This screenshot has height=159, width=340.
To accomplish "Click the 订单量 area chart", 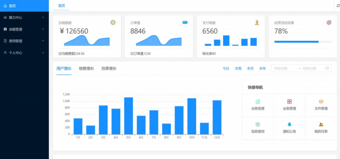I will pyautogui.click(x=159, y=40).
